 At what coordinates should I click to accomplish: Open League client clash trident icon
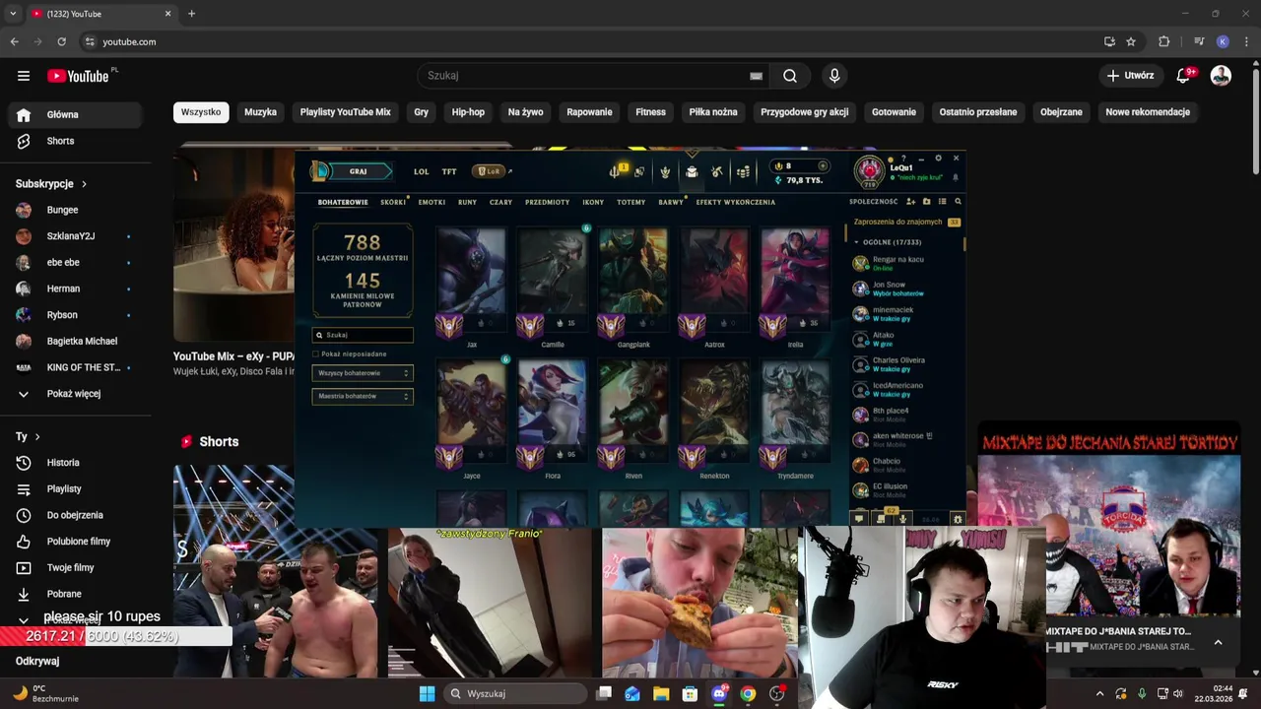point(614,171)
